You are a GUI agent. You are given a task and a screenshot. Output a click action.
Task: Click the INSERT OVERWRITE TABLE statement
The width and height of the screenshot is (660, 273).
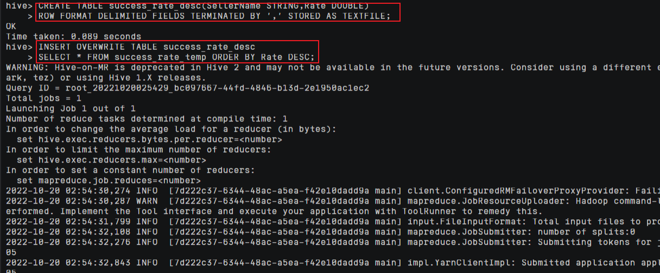[147, 47]
